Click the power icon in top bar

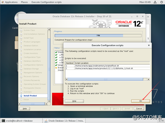(x=161, y=2)
